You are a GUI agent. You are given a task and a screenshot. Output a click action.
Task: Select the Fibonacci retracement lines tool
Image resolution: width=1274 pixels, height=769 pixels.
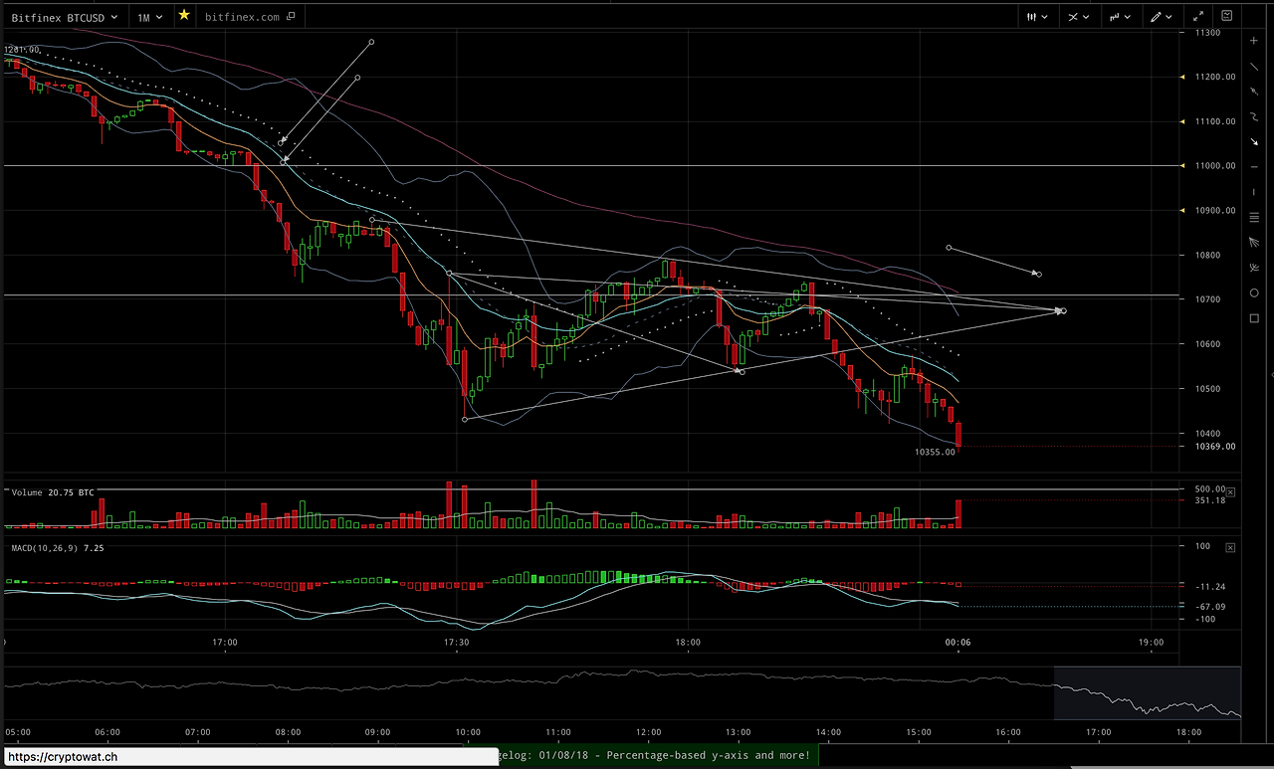point(1254,217)
